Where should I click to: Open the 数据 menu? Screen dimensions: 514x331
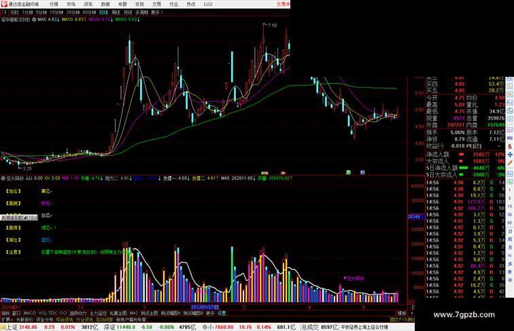[105, 4]
